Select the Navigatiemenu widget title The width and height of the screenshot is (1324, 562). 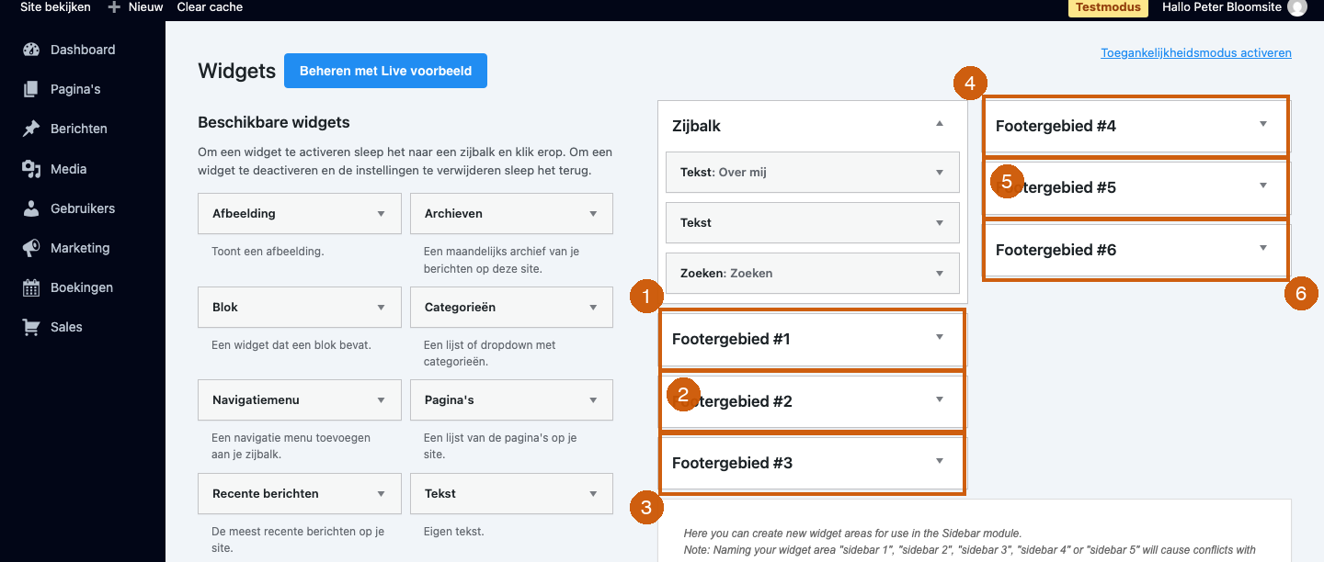[x=256, y=399]
